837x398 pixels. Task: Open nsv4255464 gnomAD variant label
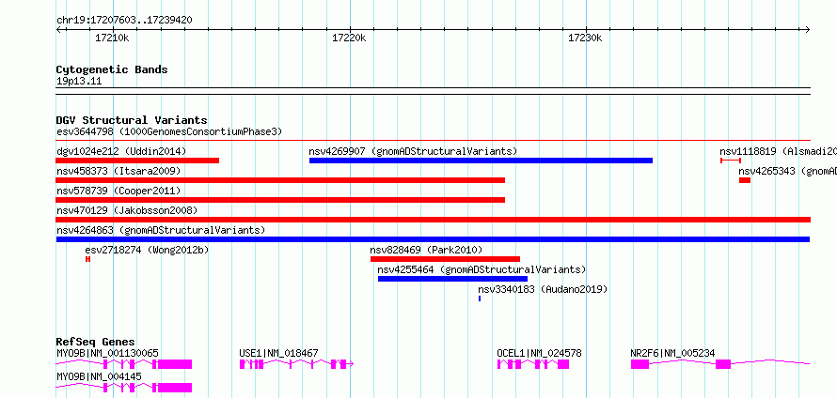tap(482, 269)
